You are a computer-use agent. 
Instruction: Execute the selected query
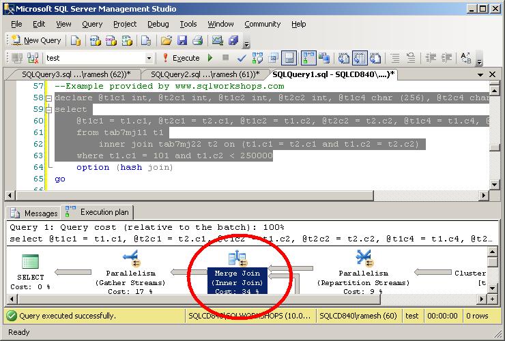coord(182,58)
